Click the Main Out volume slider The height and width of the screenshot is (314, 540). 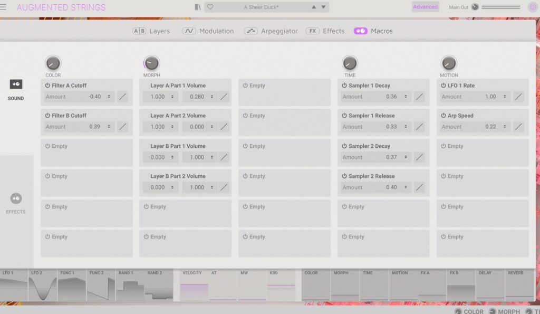[500, 7]
